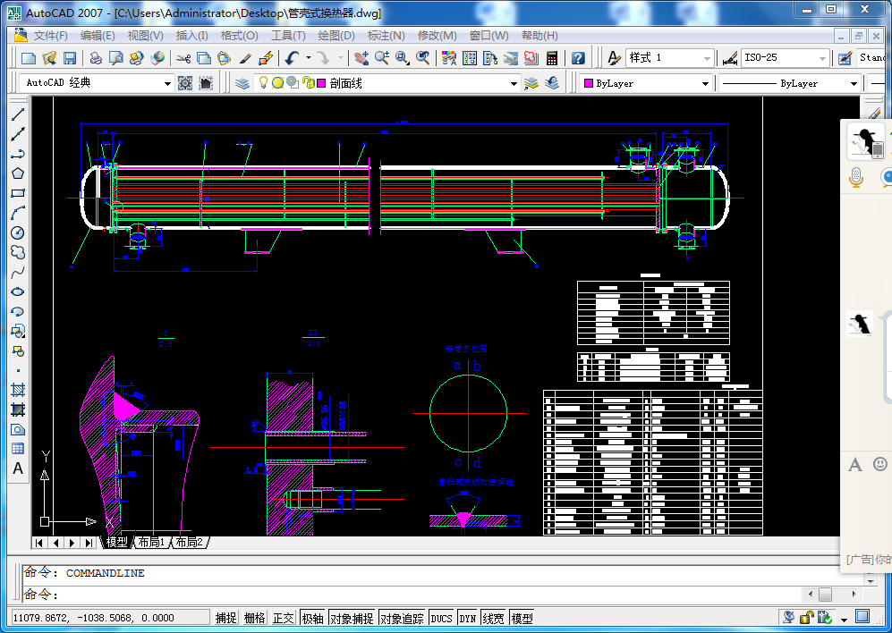The height and width of the screenshot is (633, 892).
Task: Expand the ISO-25 dimension style dropdown
Action: tap(821, 58)
